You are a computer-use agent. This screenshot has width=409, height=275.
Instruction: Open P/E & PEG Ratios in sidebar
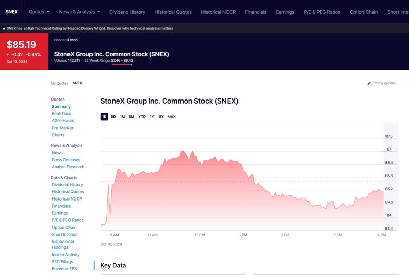pos(67,220)
